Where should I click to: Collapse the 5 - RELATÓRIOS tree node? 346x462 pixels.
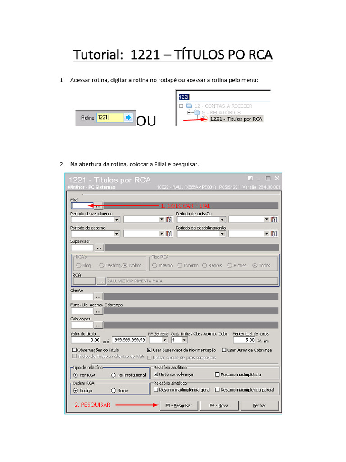click(x=189, y=112)
